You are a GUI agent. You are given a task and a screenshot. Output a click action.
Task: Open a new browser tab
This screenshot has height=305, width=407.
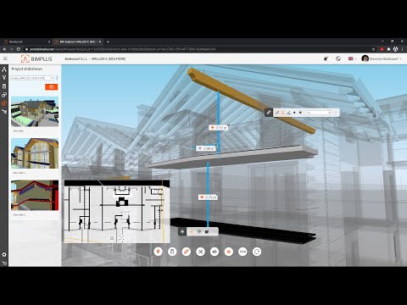click(108, 42)
